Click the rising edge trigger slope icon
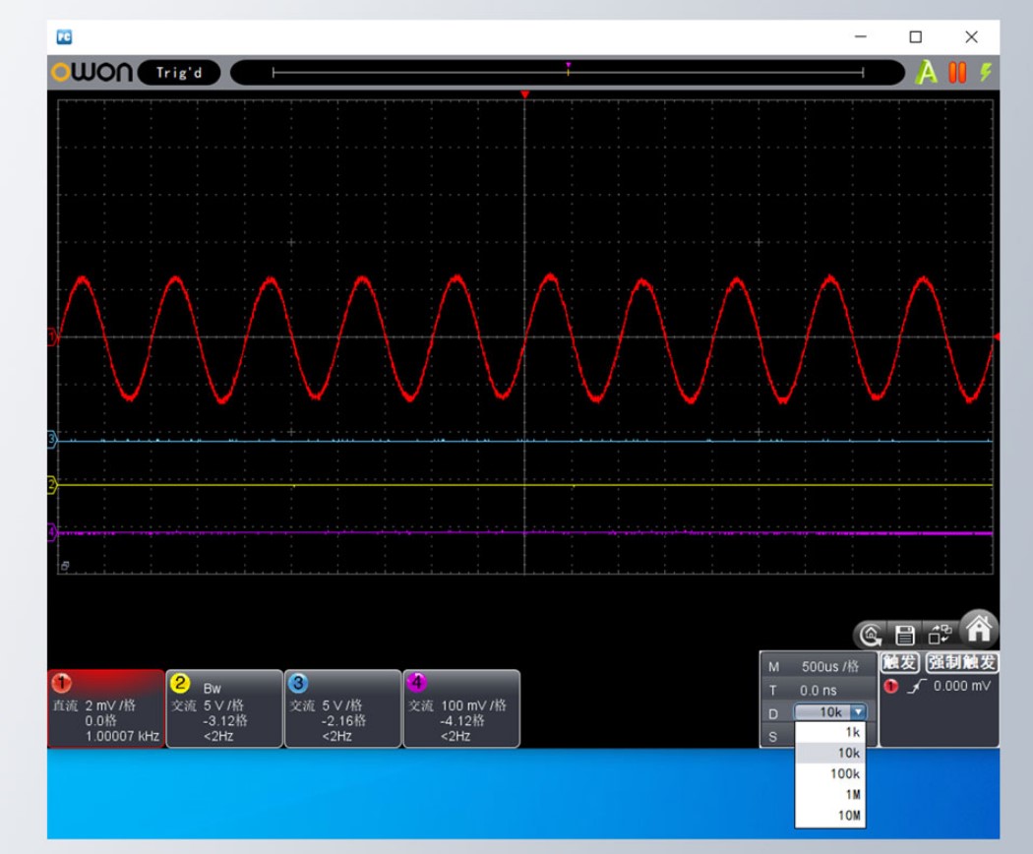Screen dimensions: 1033x854 click(916, 687)
